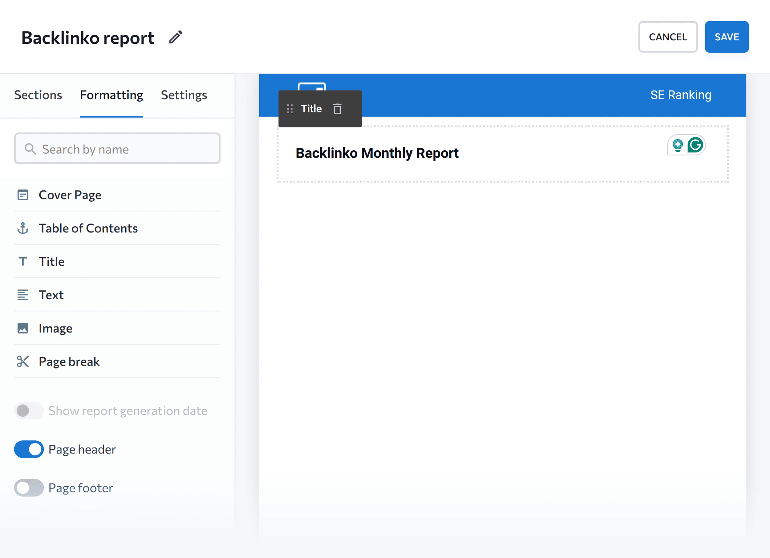Click the drag handle icon on Title block
Screen dimensions: 770x558
tap(290, 108)
